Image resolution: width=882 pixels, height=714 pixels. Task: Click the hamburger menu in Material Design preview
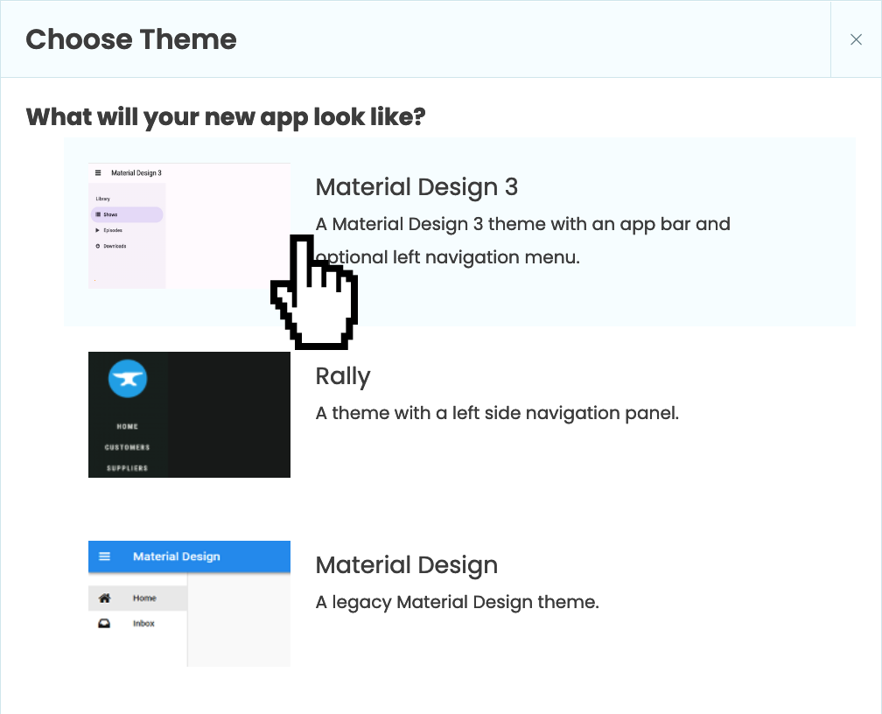pos(104,556)
